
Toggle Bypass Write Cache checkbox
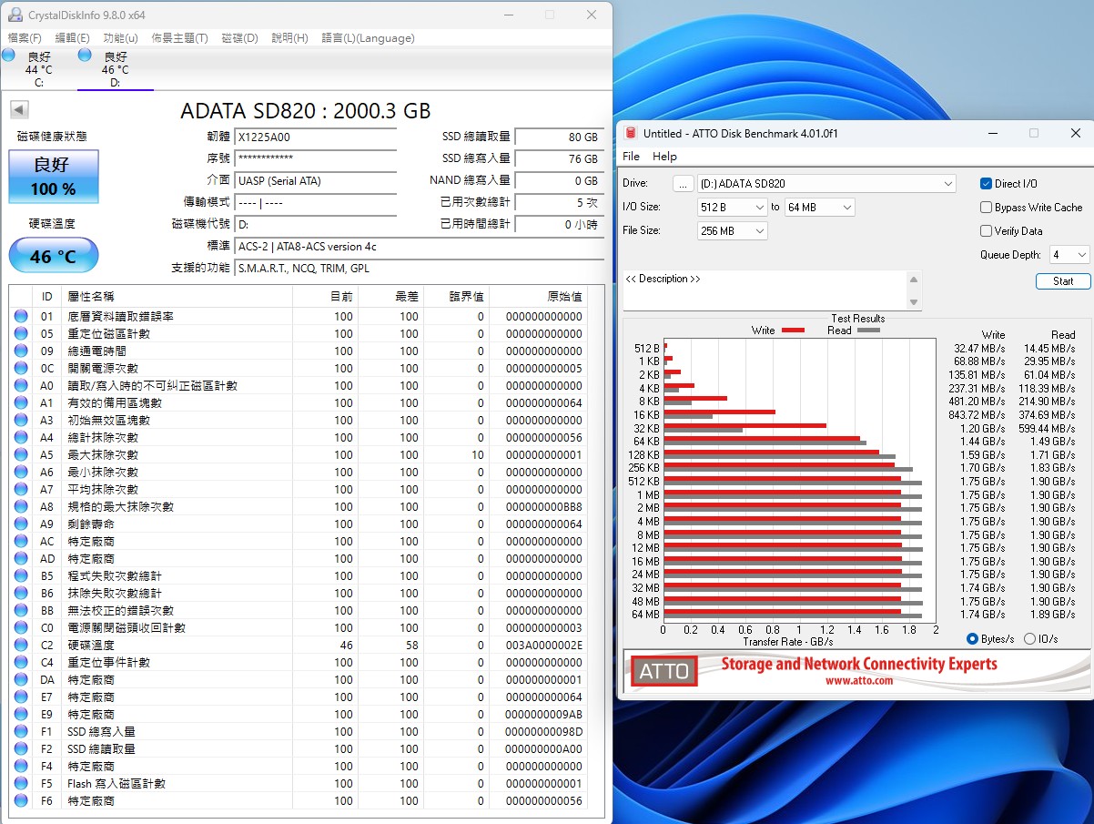[986, 207]
